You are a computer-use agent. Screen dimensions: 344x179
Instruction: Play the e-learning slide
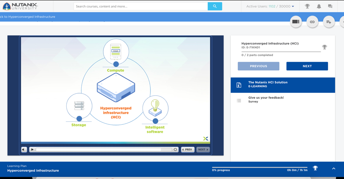pyautogui.click(x=32, y=149)
